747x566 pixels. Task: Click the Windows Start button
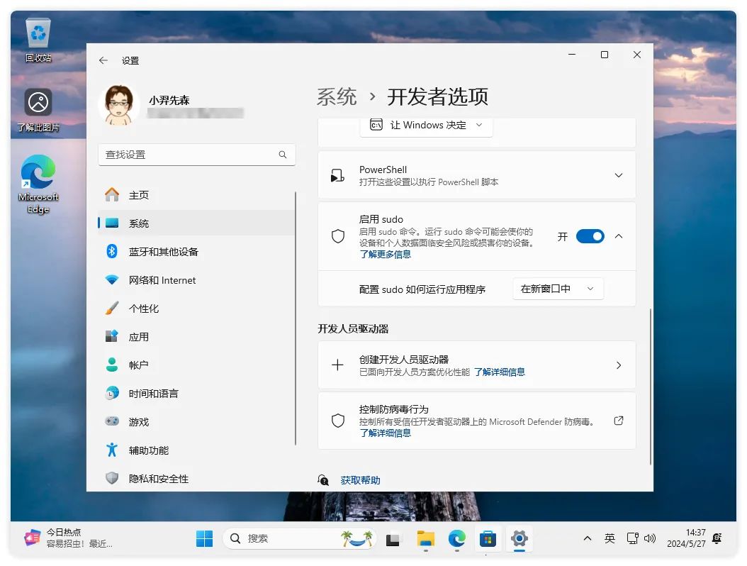click(205, 539)
